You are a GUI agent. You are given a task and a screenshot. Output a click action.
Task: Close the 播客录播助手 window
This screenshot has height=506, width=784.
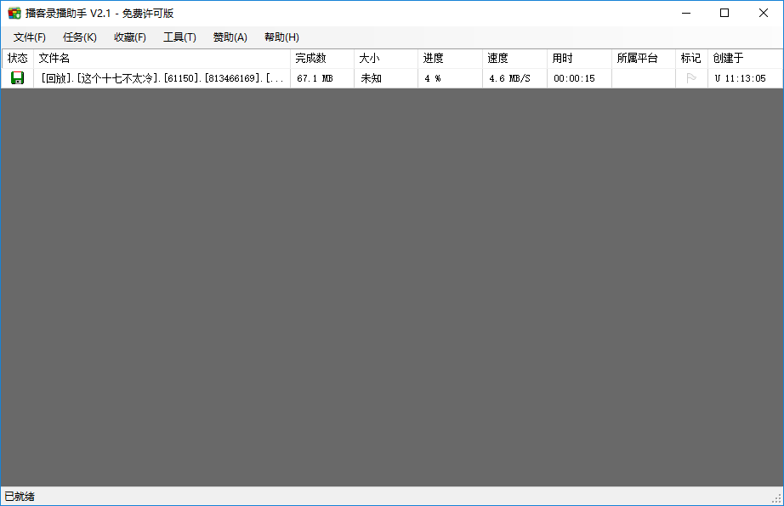point(764,13)
